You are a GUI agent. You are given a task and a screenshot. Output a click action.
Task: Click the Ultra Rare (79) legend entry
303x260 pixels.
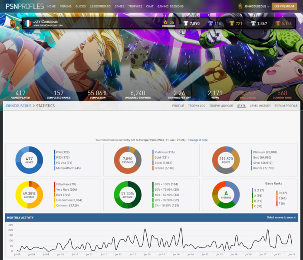pyautogui.click(x=65, y=184)
